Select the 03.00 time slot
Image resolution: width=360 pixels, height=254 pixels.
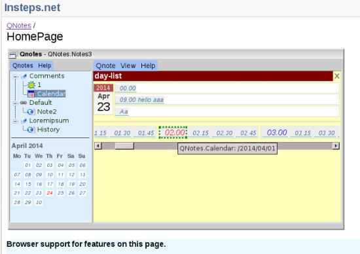(277, 132)
